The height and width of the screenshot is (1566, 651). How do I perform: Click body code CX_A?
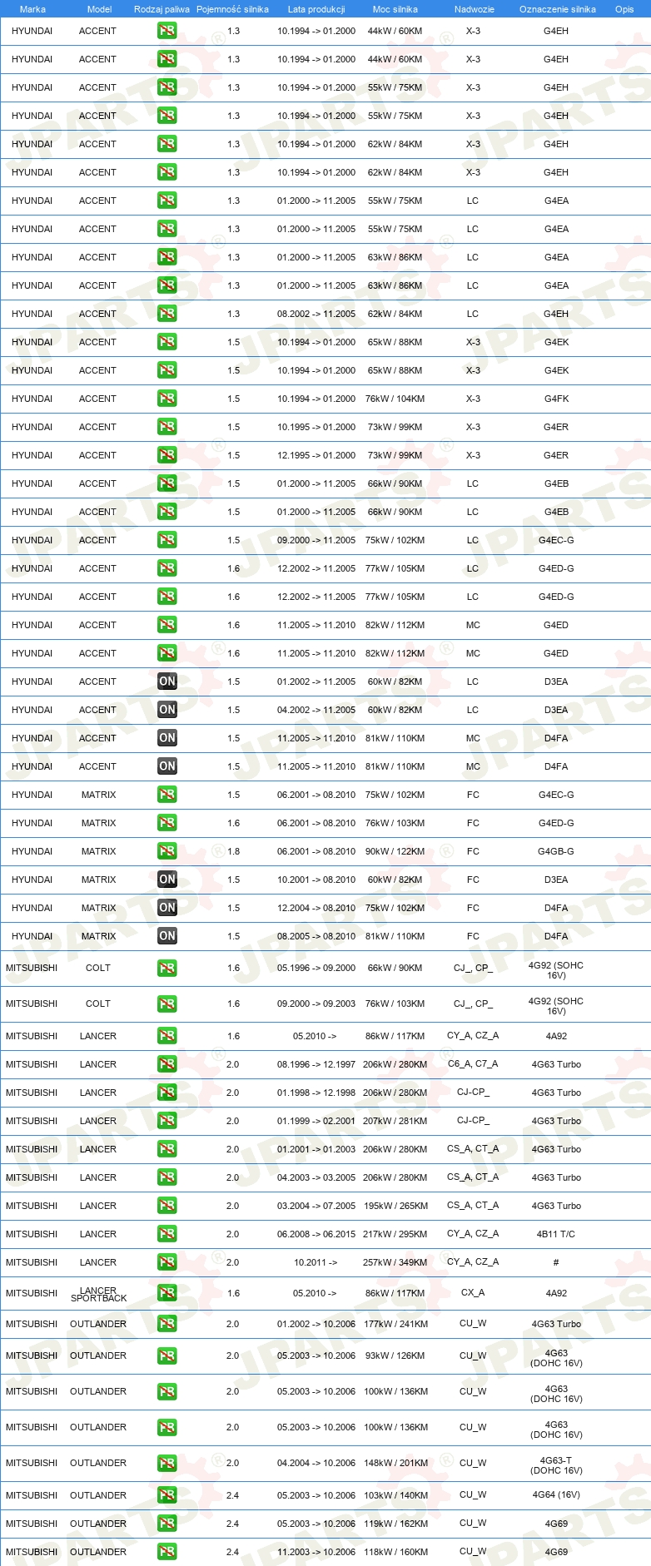tap(473, 1293)
